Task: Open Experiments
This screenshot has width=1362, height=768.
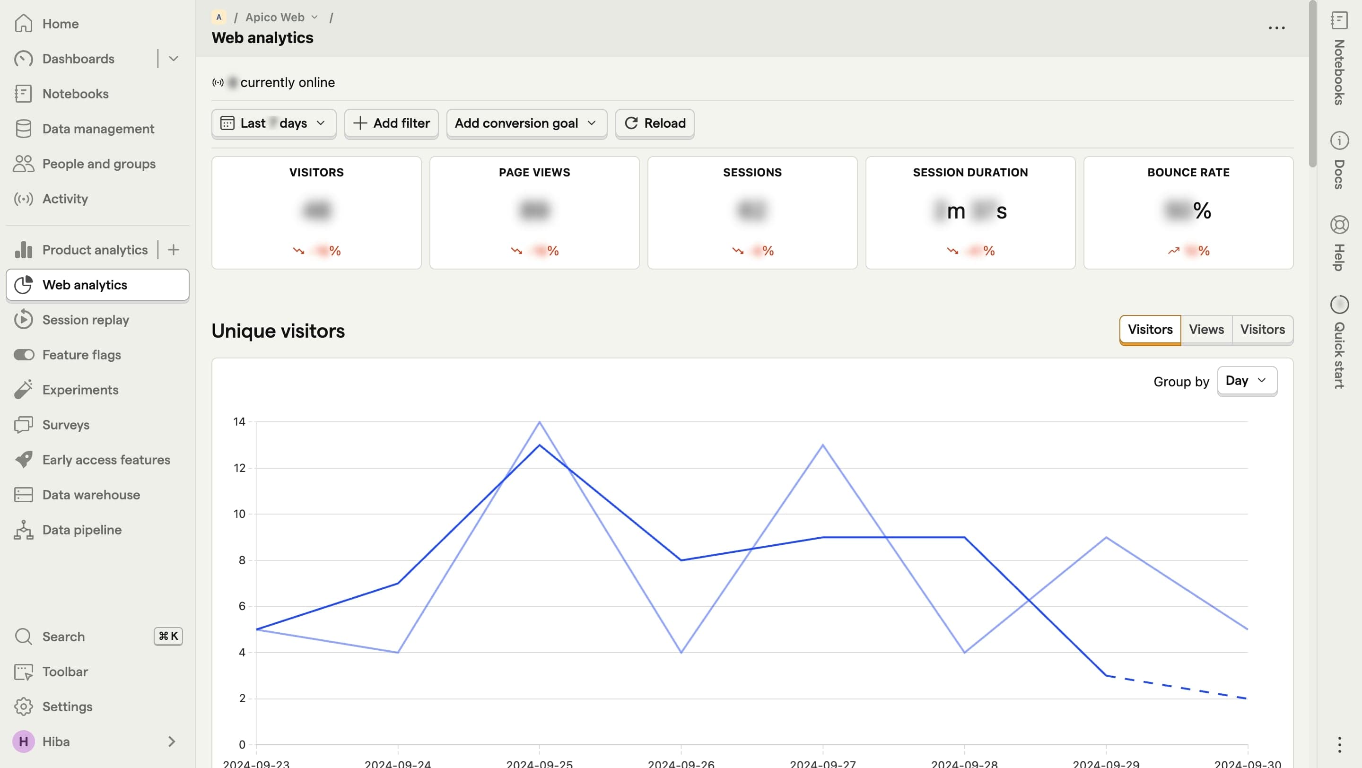Action: point(98,390)
